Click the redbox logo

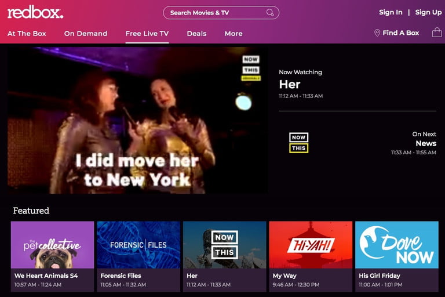[x=35, y=12]
